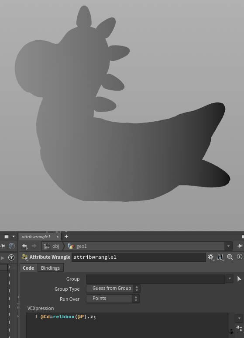Toggle the circular target icon at left

[12, 246]
